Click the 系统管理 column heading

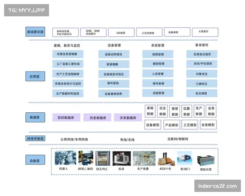pos(158,45)
